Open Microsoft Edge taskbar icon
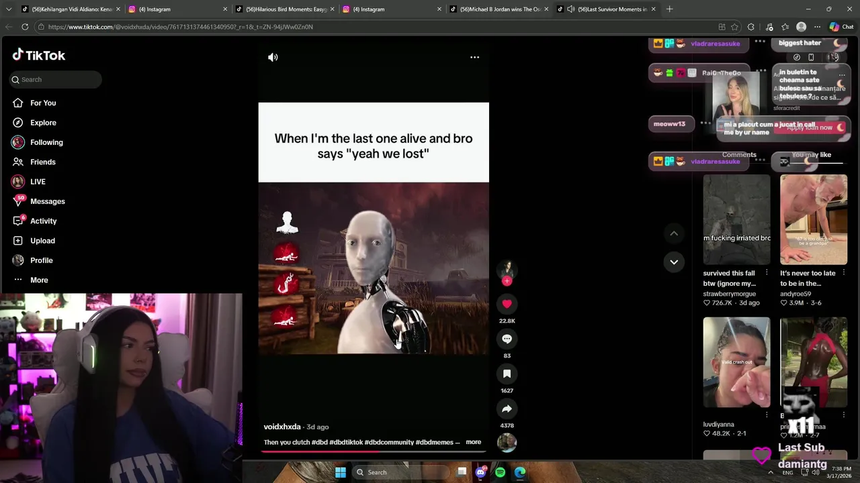This screenshot has width=860, height=483. pyautogui.click(x=520, y=472)
